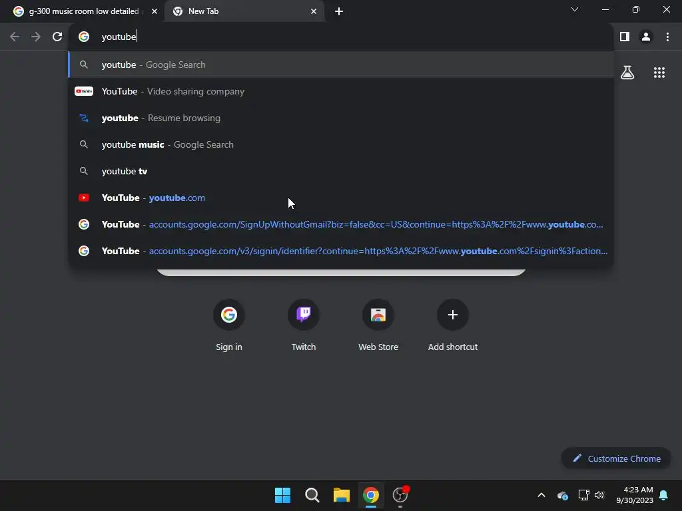The height and width of the screenshot is (511, 682).
Task: Open the notifications bell icon
Action: pos(664,495)
